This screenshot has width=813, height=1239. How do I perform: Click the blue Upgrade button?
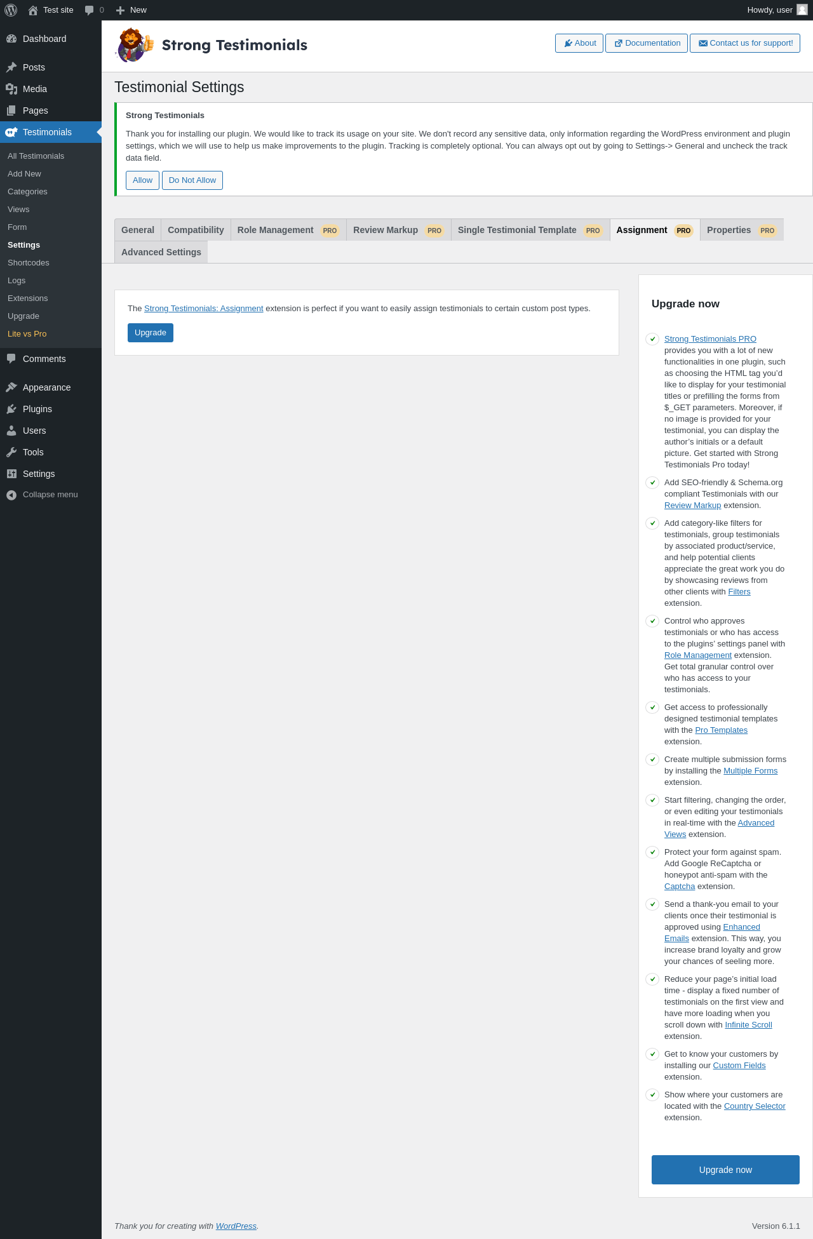151,333
